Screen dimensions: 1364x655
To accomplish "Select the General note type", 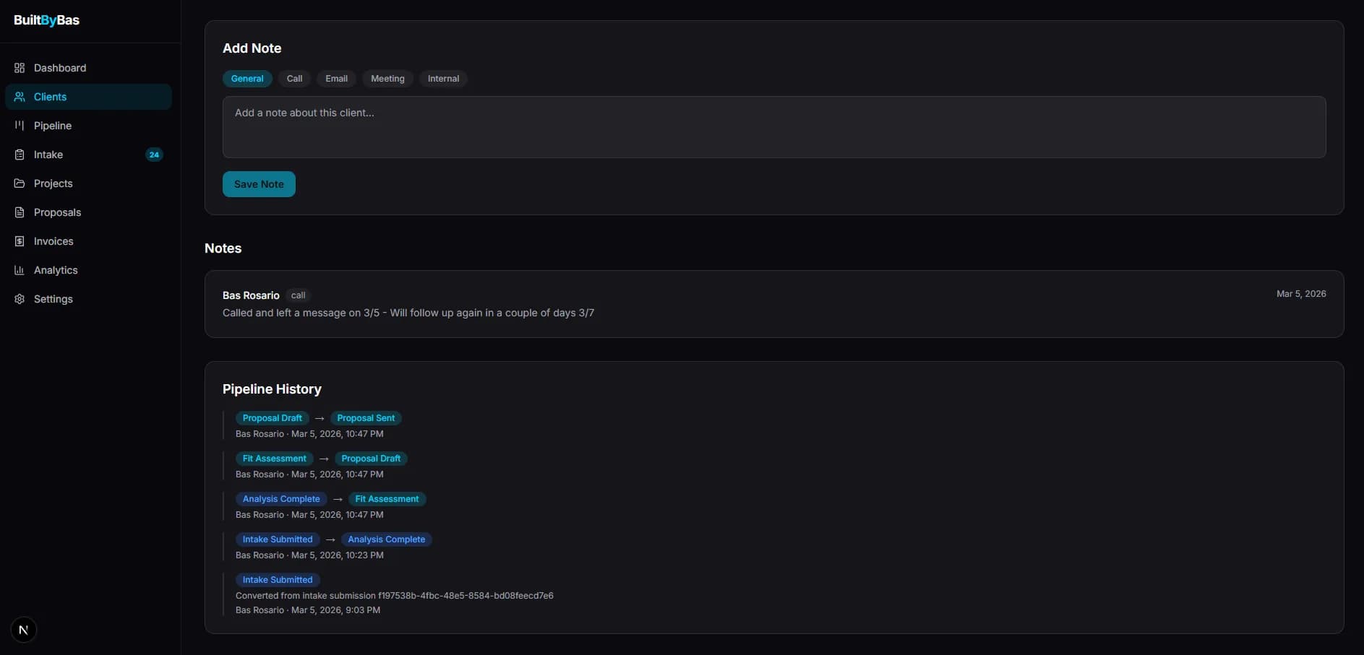I will click(x=247, y=79).
